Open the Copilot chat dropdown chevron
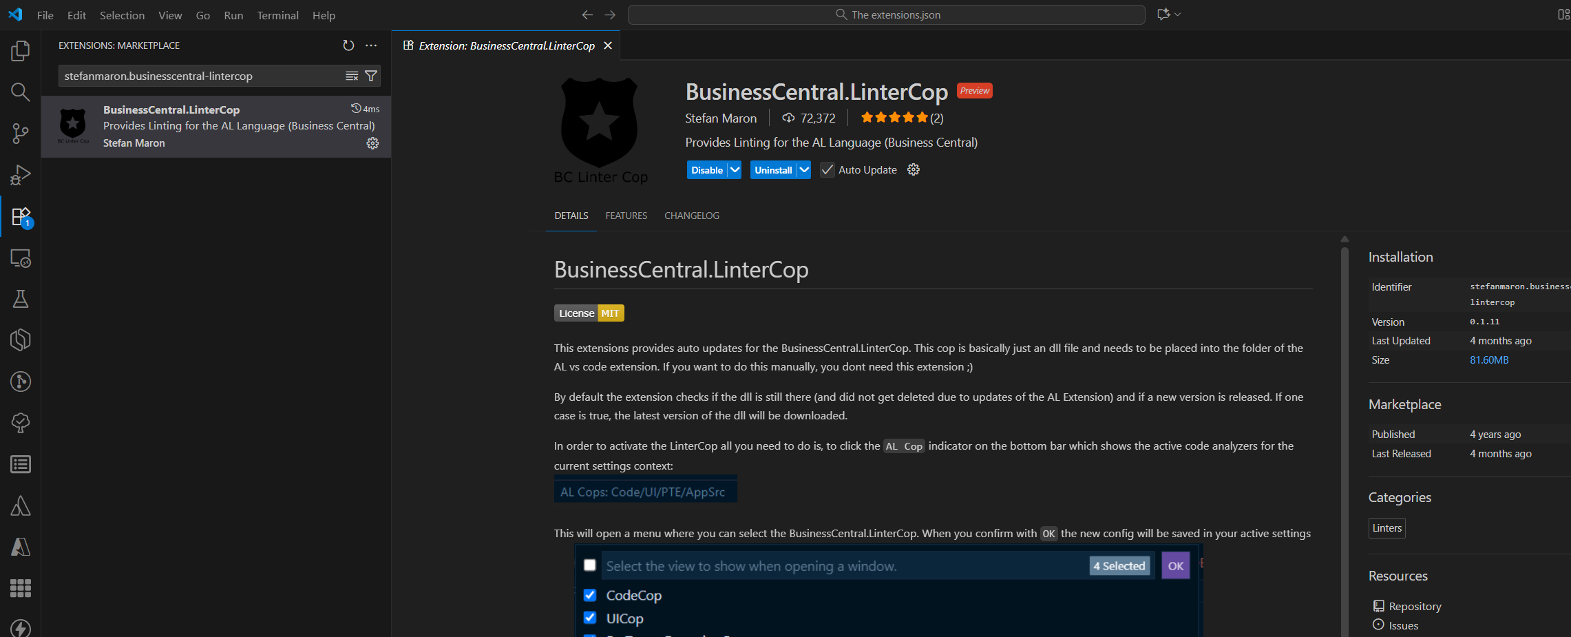 (x=1178, y=14)
